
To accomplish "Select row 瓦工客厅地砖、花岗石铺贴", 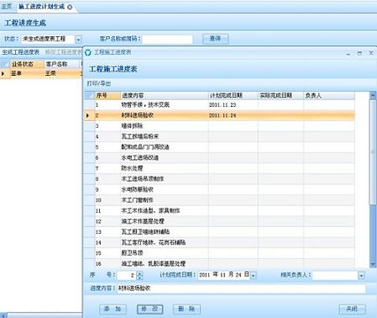I will coord(219,242).
